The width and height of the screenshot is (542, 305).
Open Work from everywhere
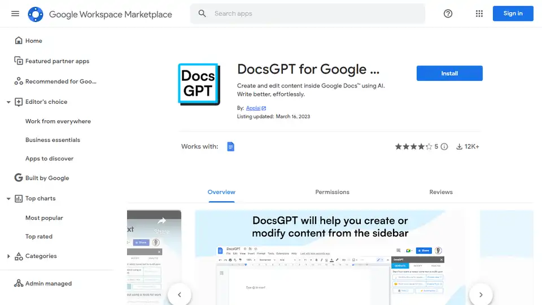(58, 121)
